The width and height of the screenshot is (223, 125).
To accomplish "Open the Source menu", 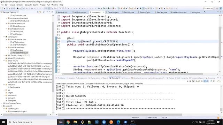I will coord(12,5).
